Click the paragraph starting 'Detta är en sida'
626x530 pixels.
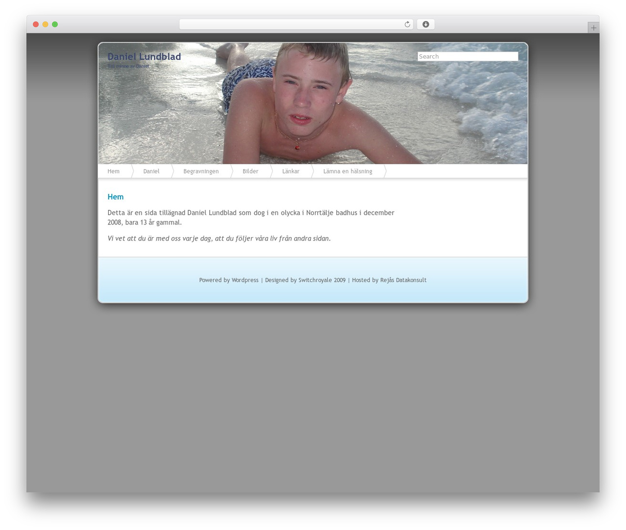tap(251, 218)
